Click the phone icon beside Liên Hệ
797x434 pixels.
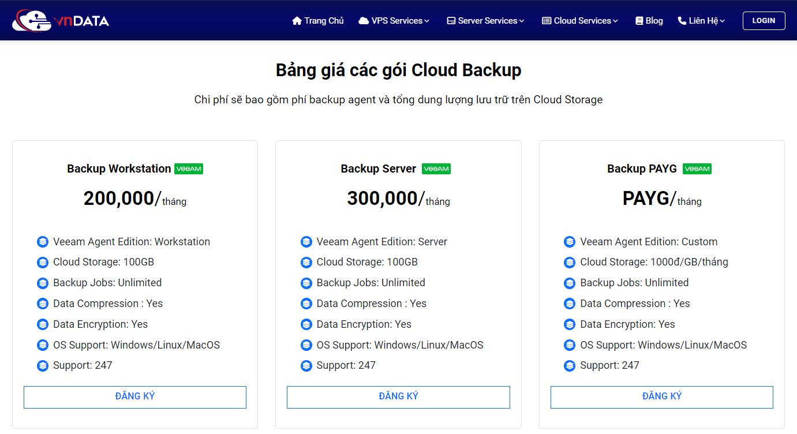[682, 21]
